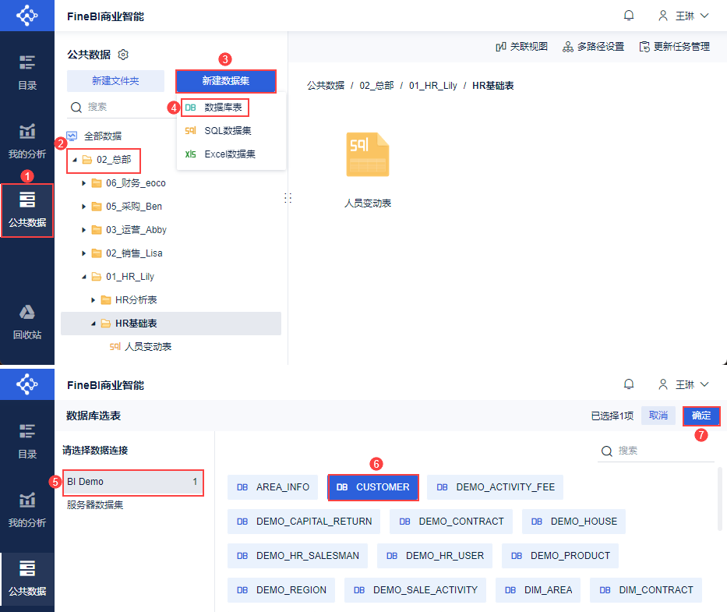The width and height of the screenshot is (727, 612).
Task: Open 王琳 user menu in the top window
Action: pos(683,16)
